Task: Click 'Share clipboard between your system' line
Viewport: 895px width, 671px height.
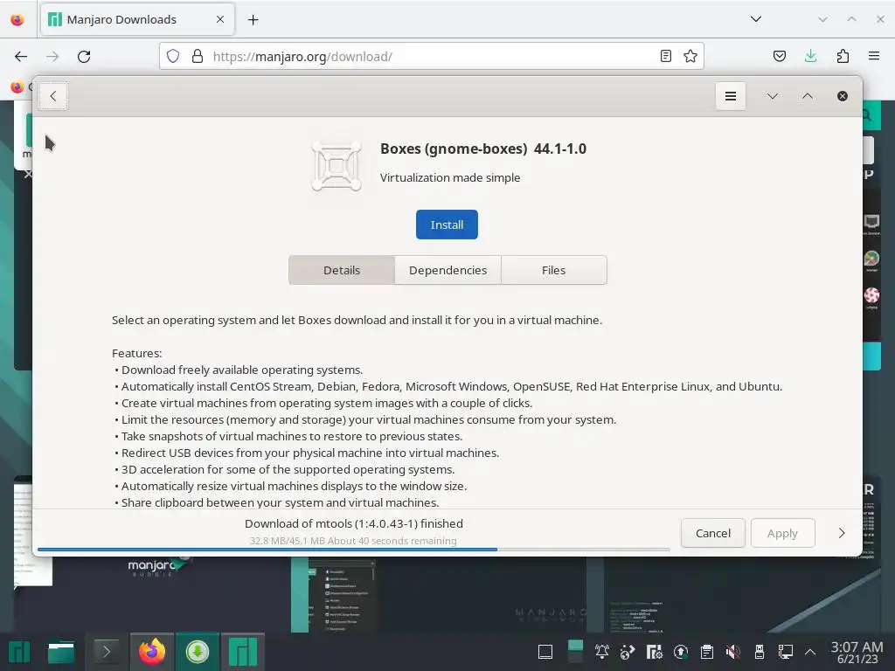Action: click(x=279, y=502)
